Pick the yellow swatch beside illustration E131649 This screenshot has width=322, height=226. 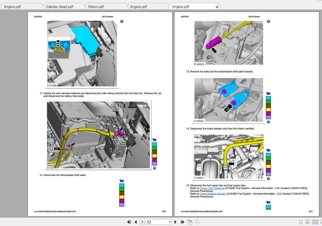point(155,156)
